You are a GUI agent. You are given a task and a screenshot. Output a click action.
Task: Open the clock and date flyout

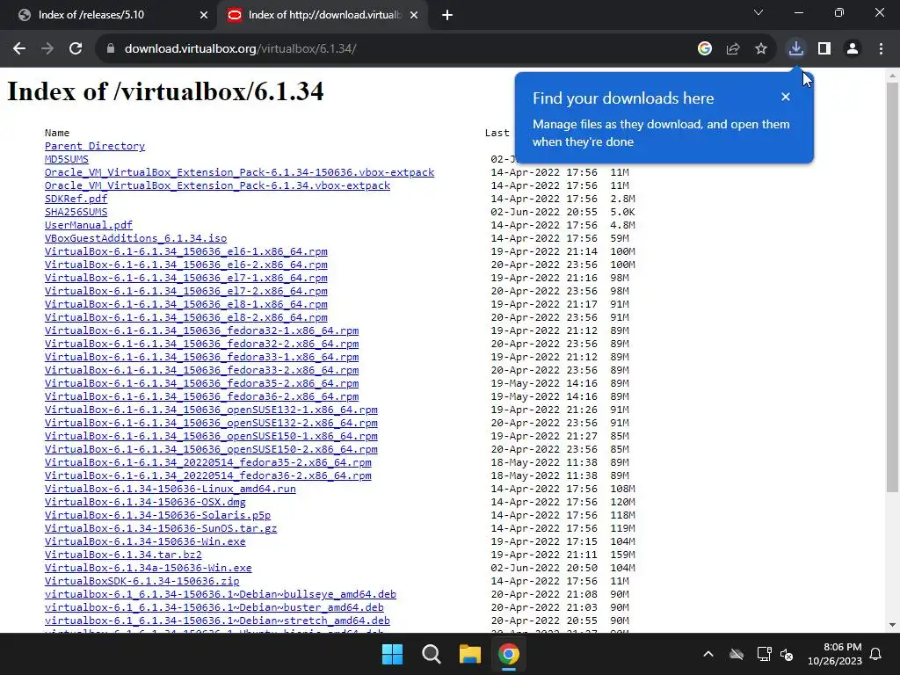pyautogui.click(x=835, y=654)
